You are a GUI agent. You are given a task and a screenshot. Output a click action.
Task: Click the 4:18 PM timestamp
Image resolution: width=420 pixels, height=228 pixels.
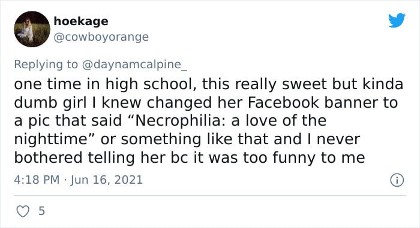pyautogui.click(x=37, y=180)
